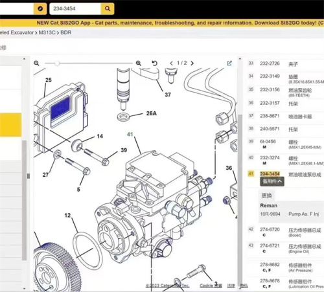Focus the part number search field 234-3454

point(75,8)
